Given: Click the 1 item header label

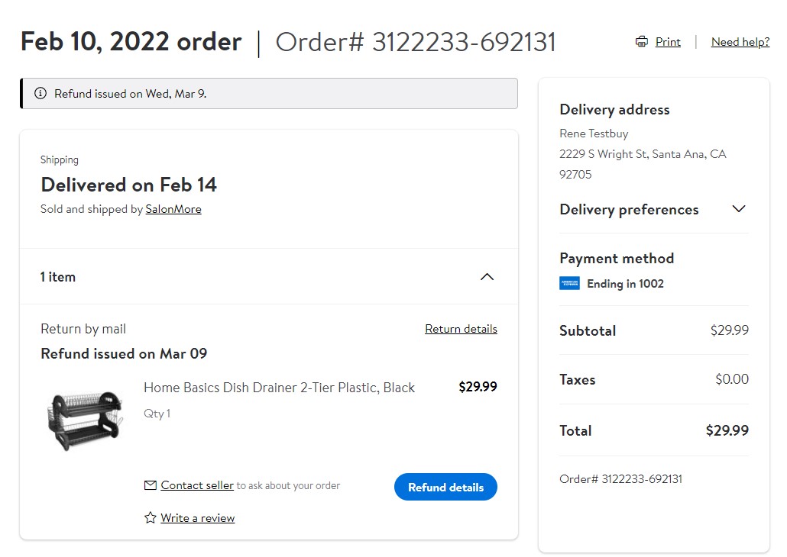Looking at the screenshot, I should 58,277.
